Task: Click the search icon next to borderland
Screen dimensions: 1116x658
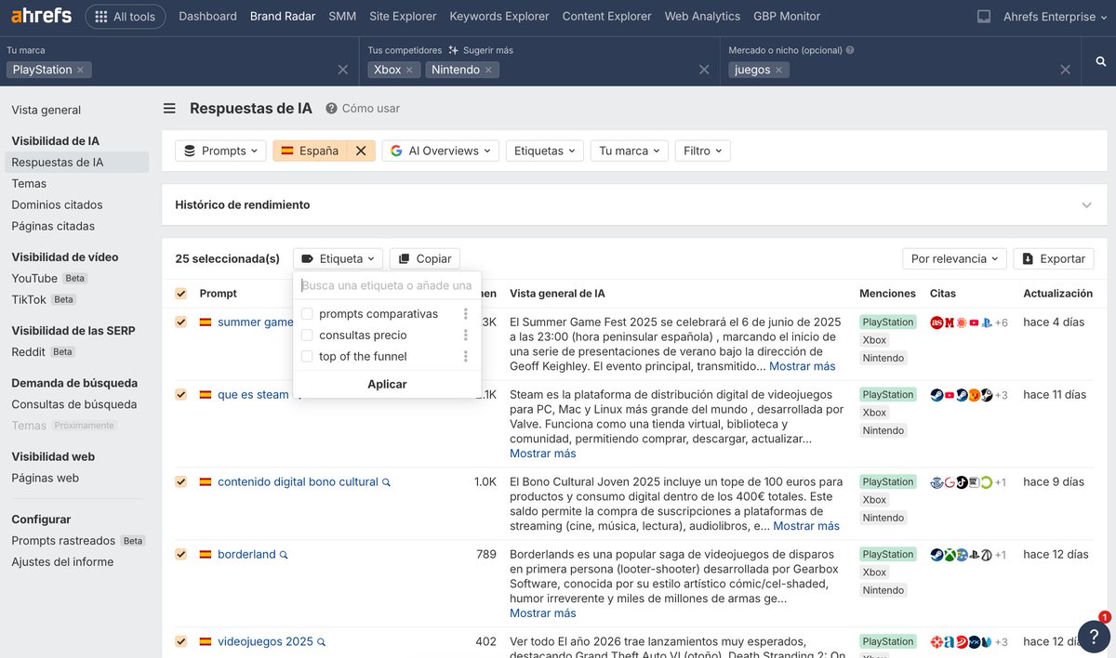Action: point(284,555)
